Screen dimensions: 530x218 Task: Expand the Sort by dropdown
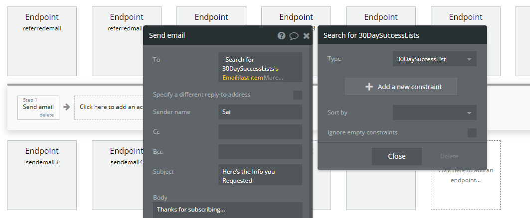434,112
